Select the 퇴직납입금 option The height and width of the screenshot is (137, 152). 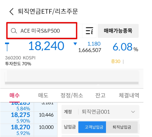pyautogui.click(x=122, y=127)
